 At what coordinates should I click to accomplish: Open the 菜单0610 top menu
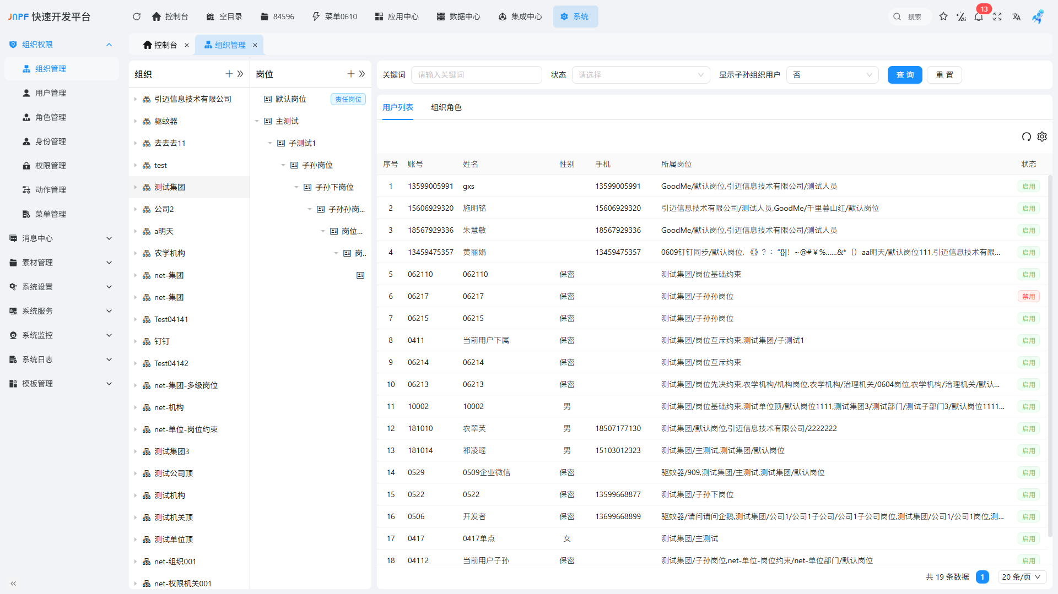pyautogui.click(x=334, y=17)
